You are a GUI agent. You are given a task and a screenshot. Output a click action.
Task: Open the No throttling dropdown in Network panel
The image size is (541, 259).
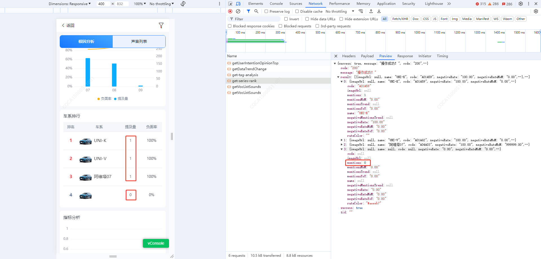click(x=340, y=11)
